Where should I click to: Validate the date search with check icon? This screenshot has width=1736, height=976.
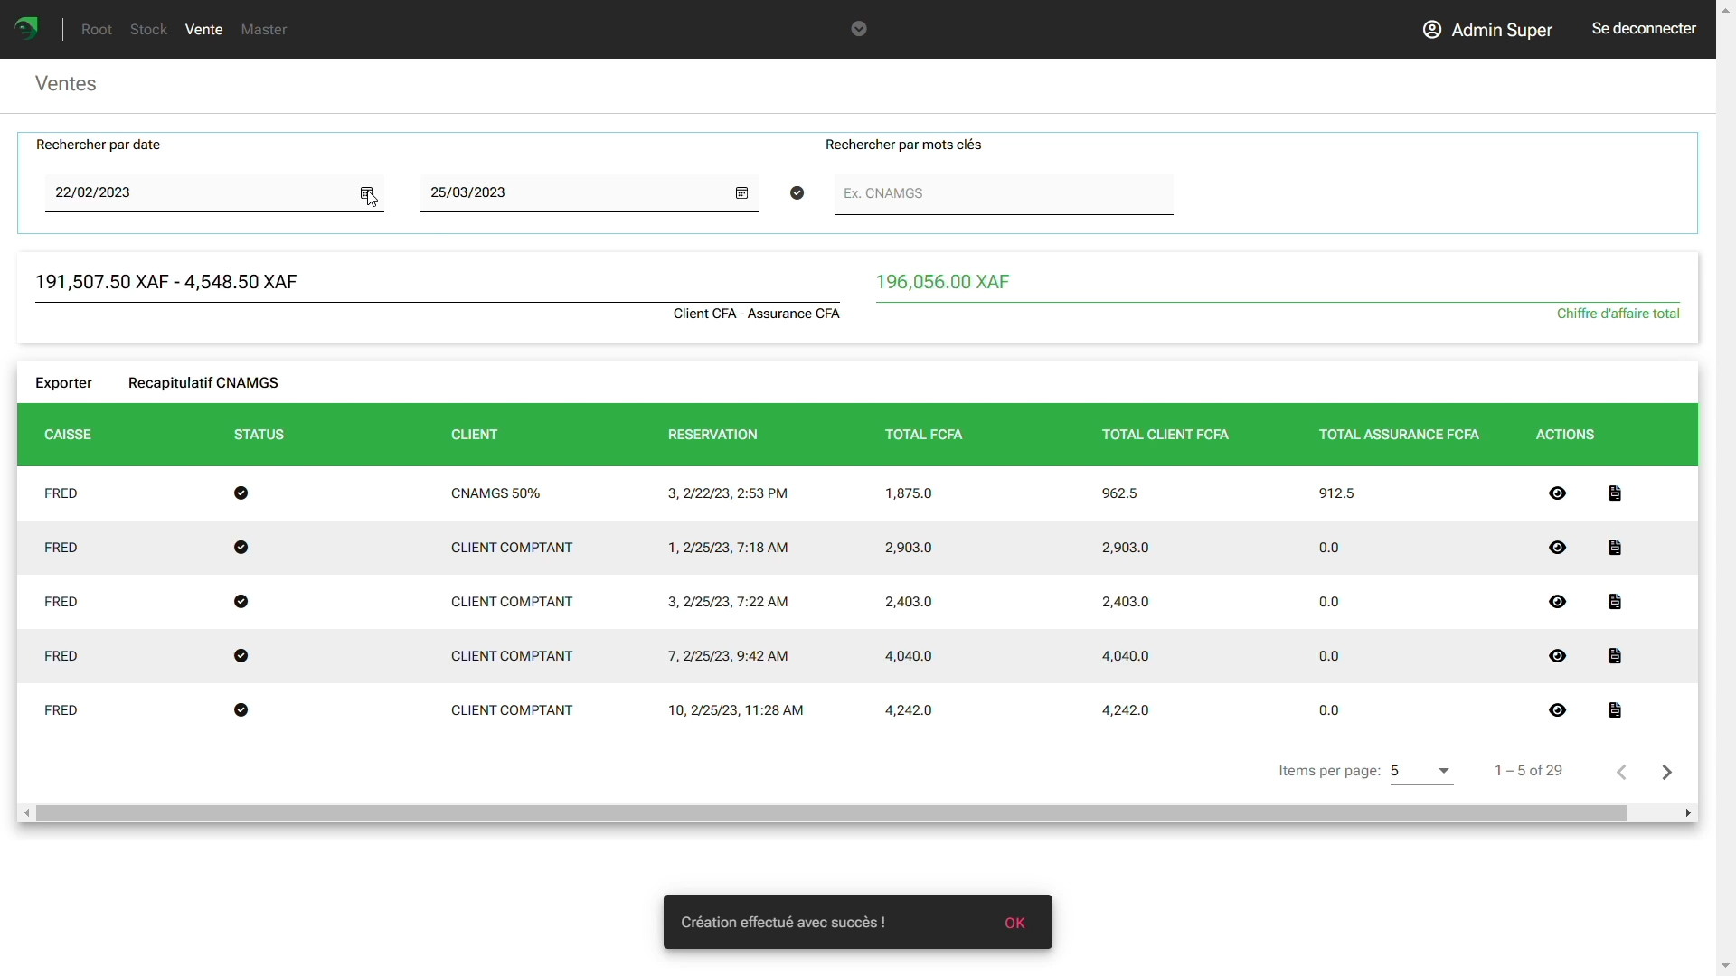[x=797, y=193]
